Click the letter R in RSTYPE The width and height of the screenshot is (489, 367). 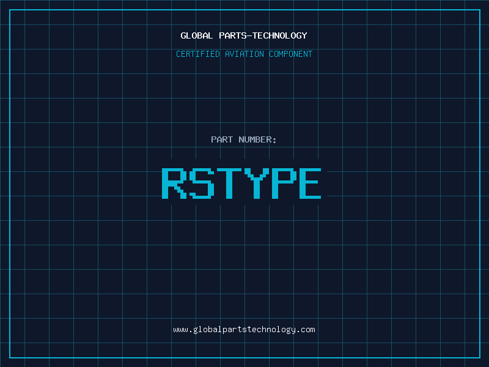coord(174,183)
